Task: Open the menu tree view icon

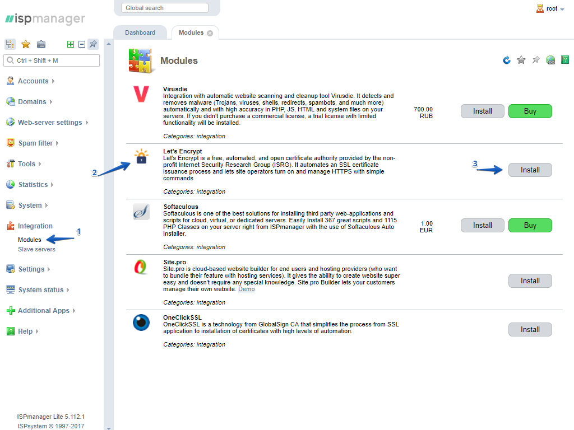Action: click(10, 44)
